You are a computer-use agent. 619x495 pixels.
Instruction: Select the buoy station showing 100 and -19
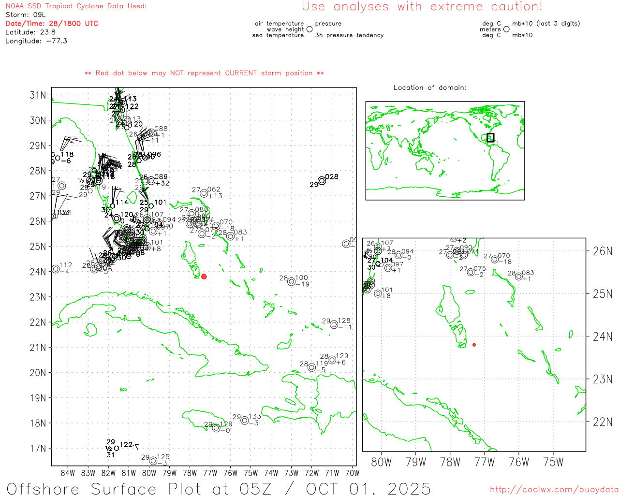pyautogui.click(x=291, y=282)
